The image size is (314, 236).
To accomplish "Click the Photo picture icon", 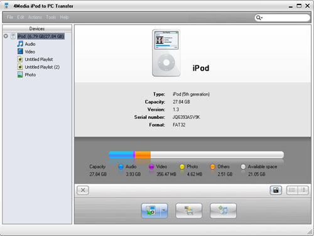I will point(20,74).
